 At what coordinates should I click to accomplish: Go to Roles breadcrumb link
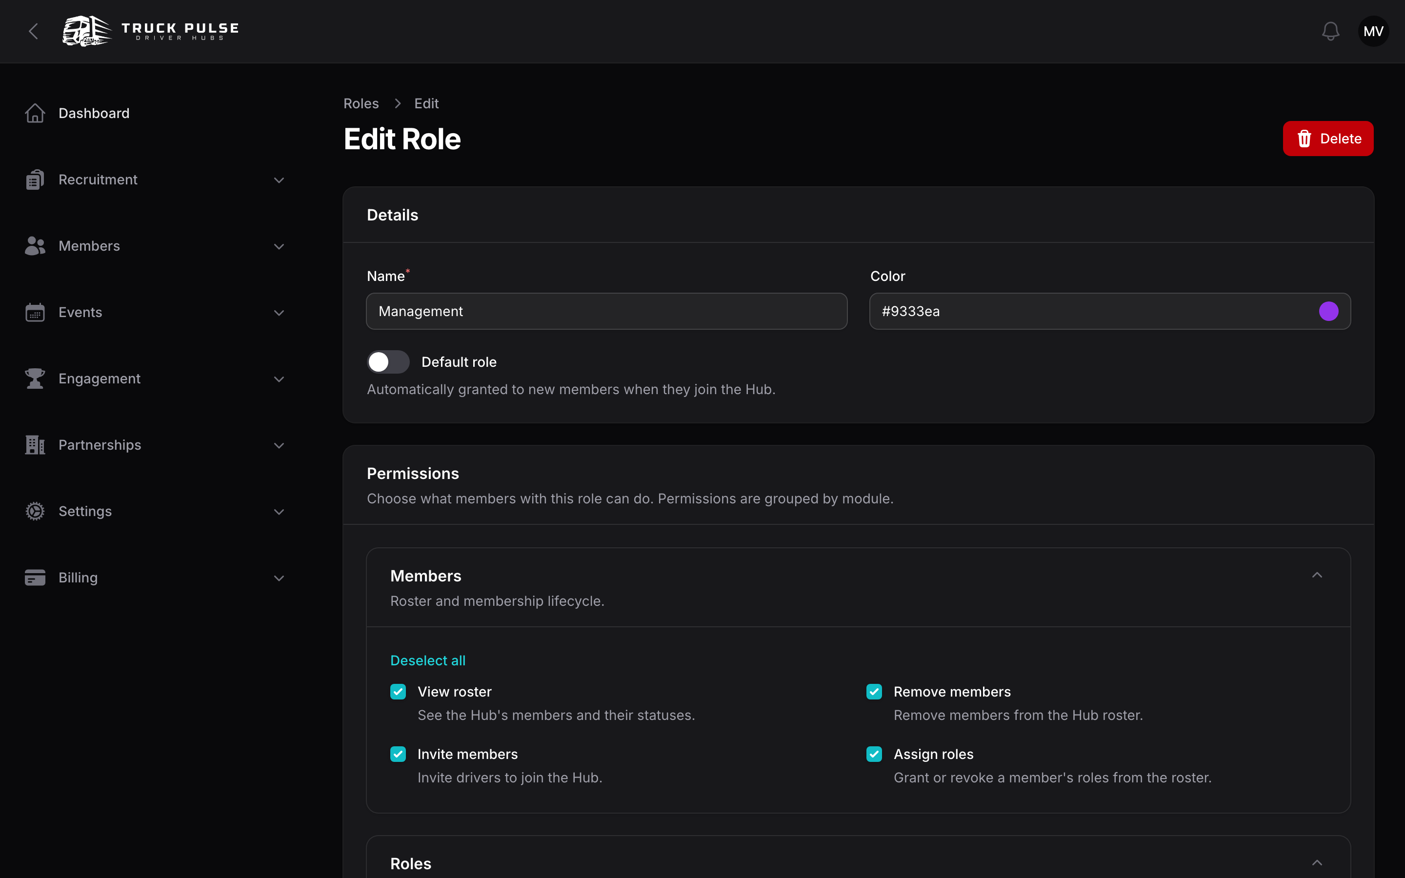(x=361, y=103)
